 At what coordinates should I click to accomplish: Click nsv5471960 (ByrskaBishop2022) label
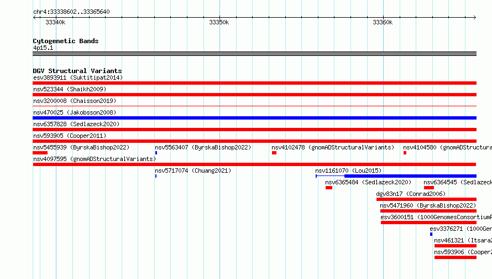click(x=428, y=205)
